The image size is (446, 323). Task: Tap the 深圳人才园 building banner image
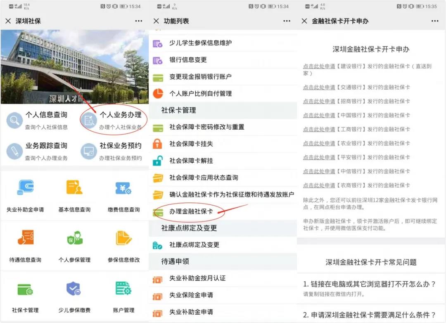coord(74,66)
